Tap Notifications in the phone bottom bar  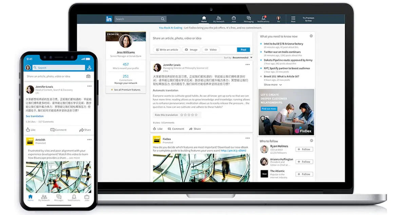pyautogui.click(x=74, y=198)
